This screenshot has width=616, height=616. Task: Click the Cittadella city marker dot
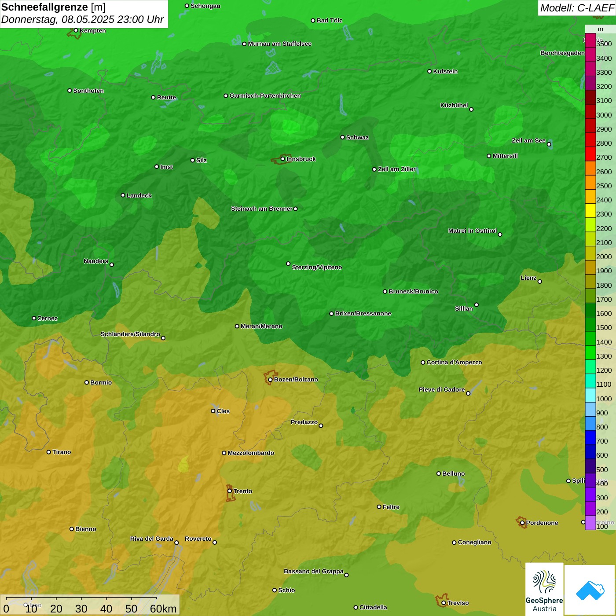click(x=356, y=607)
